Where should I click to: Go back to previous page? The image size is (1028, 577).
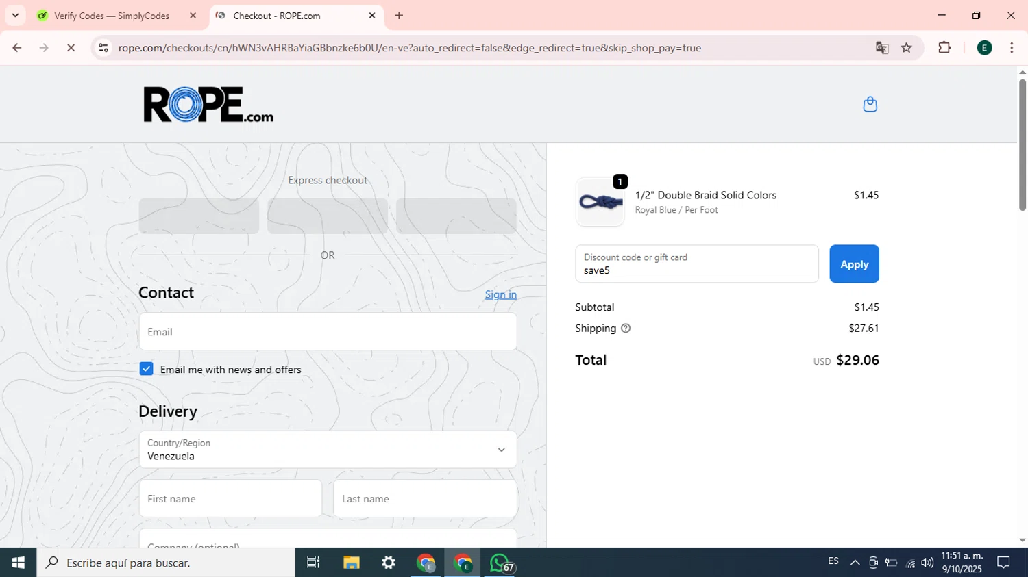[x=17, y=48]
